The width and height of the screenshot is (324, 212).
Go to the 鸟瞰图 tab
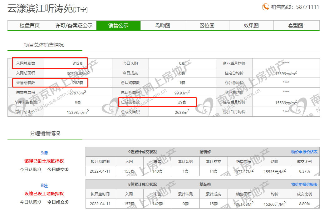click(163, 26)
